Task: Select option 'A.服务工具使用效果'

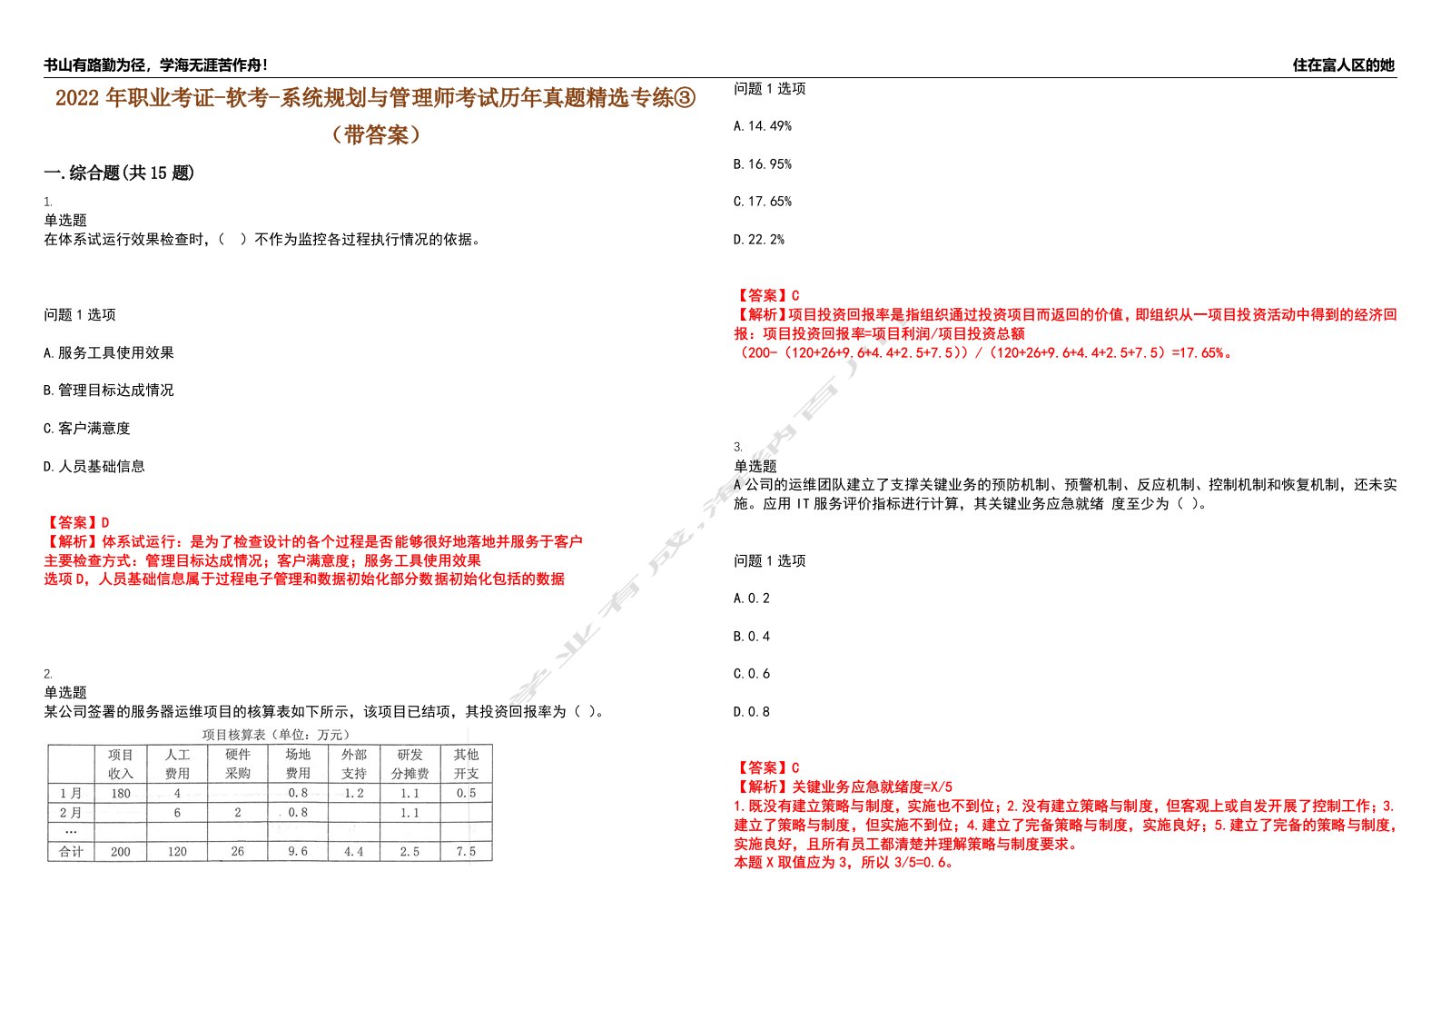Action: (109, 352)
